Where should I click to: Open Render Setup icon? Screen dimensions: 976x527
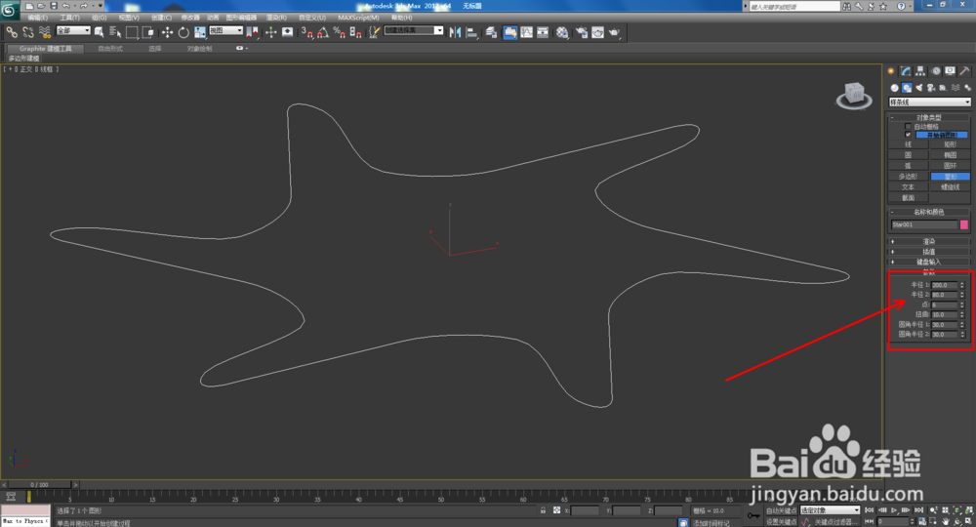tap(582, 32)
